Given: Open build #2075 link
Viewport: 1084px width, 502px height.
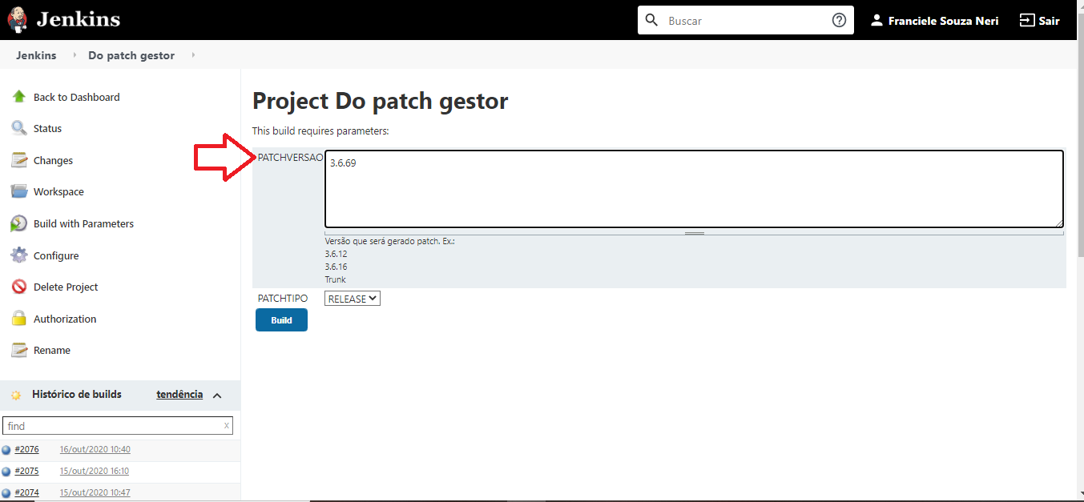Looking at the screenshot, I should point(26,471).
